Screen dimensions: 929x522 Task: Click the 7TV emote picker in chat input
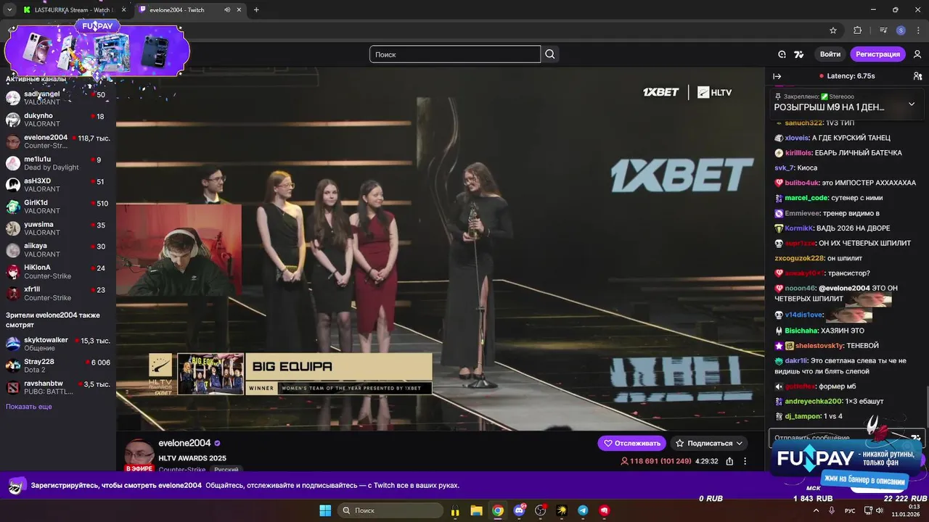click(916, 438)
